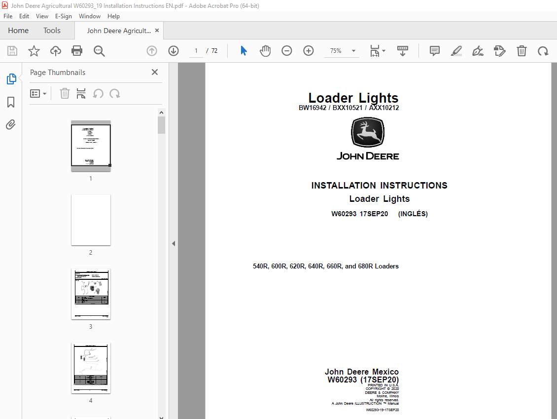Click the scrolling mode icon

tap(403, 51)
